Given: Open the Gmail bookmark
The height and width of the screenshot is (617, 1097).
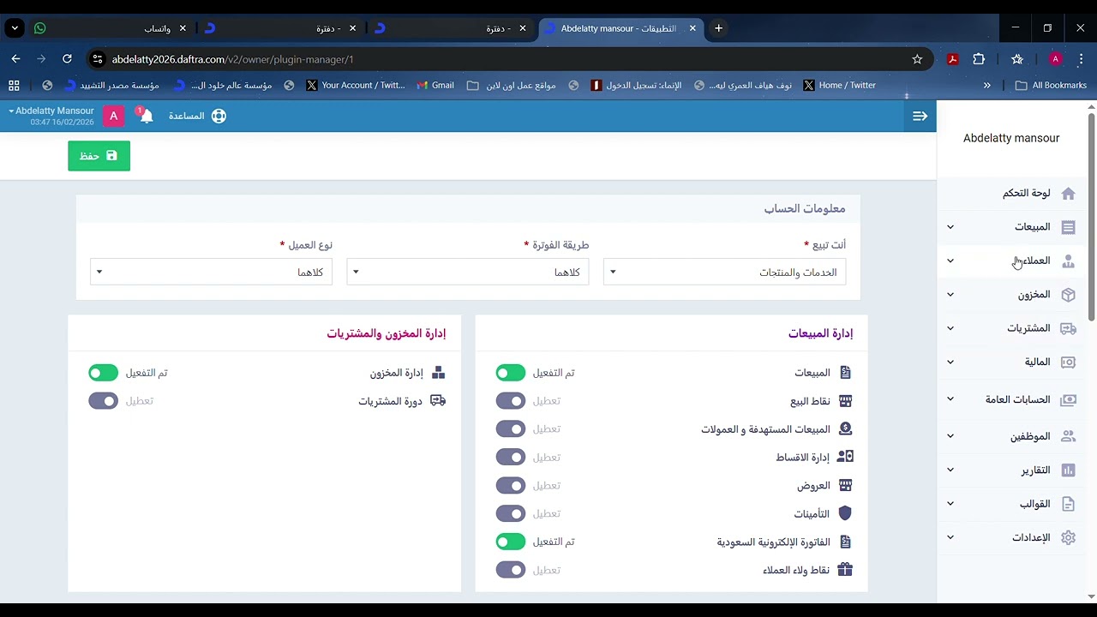Looking at the screenshot, I should pyautogui.click(x=435, y=86).
